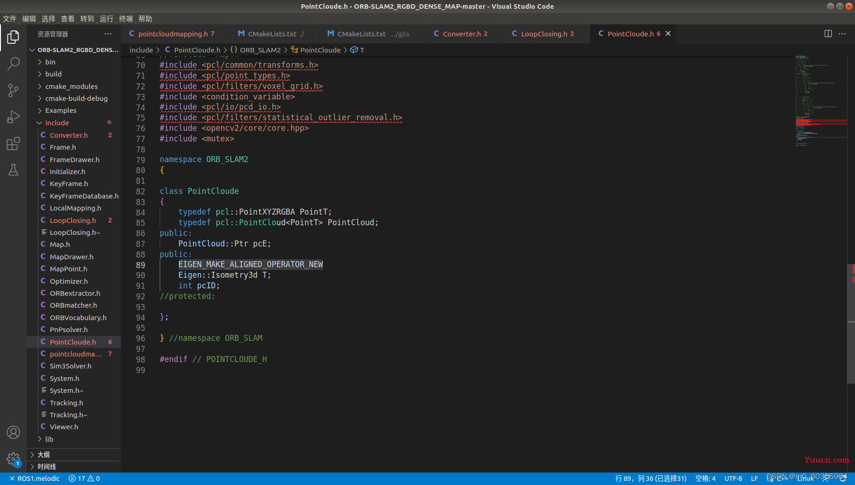Open Tracking.h in the explorer
The image size is (855, 485).
[x=74, y=403]
